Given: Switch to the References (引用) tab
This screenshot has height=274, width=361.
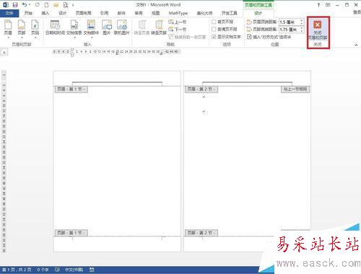Looking at the screenshot, I should click(x=104, y=13).
